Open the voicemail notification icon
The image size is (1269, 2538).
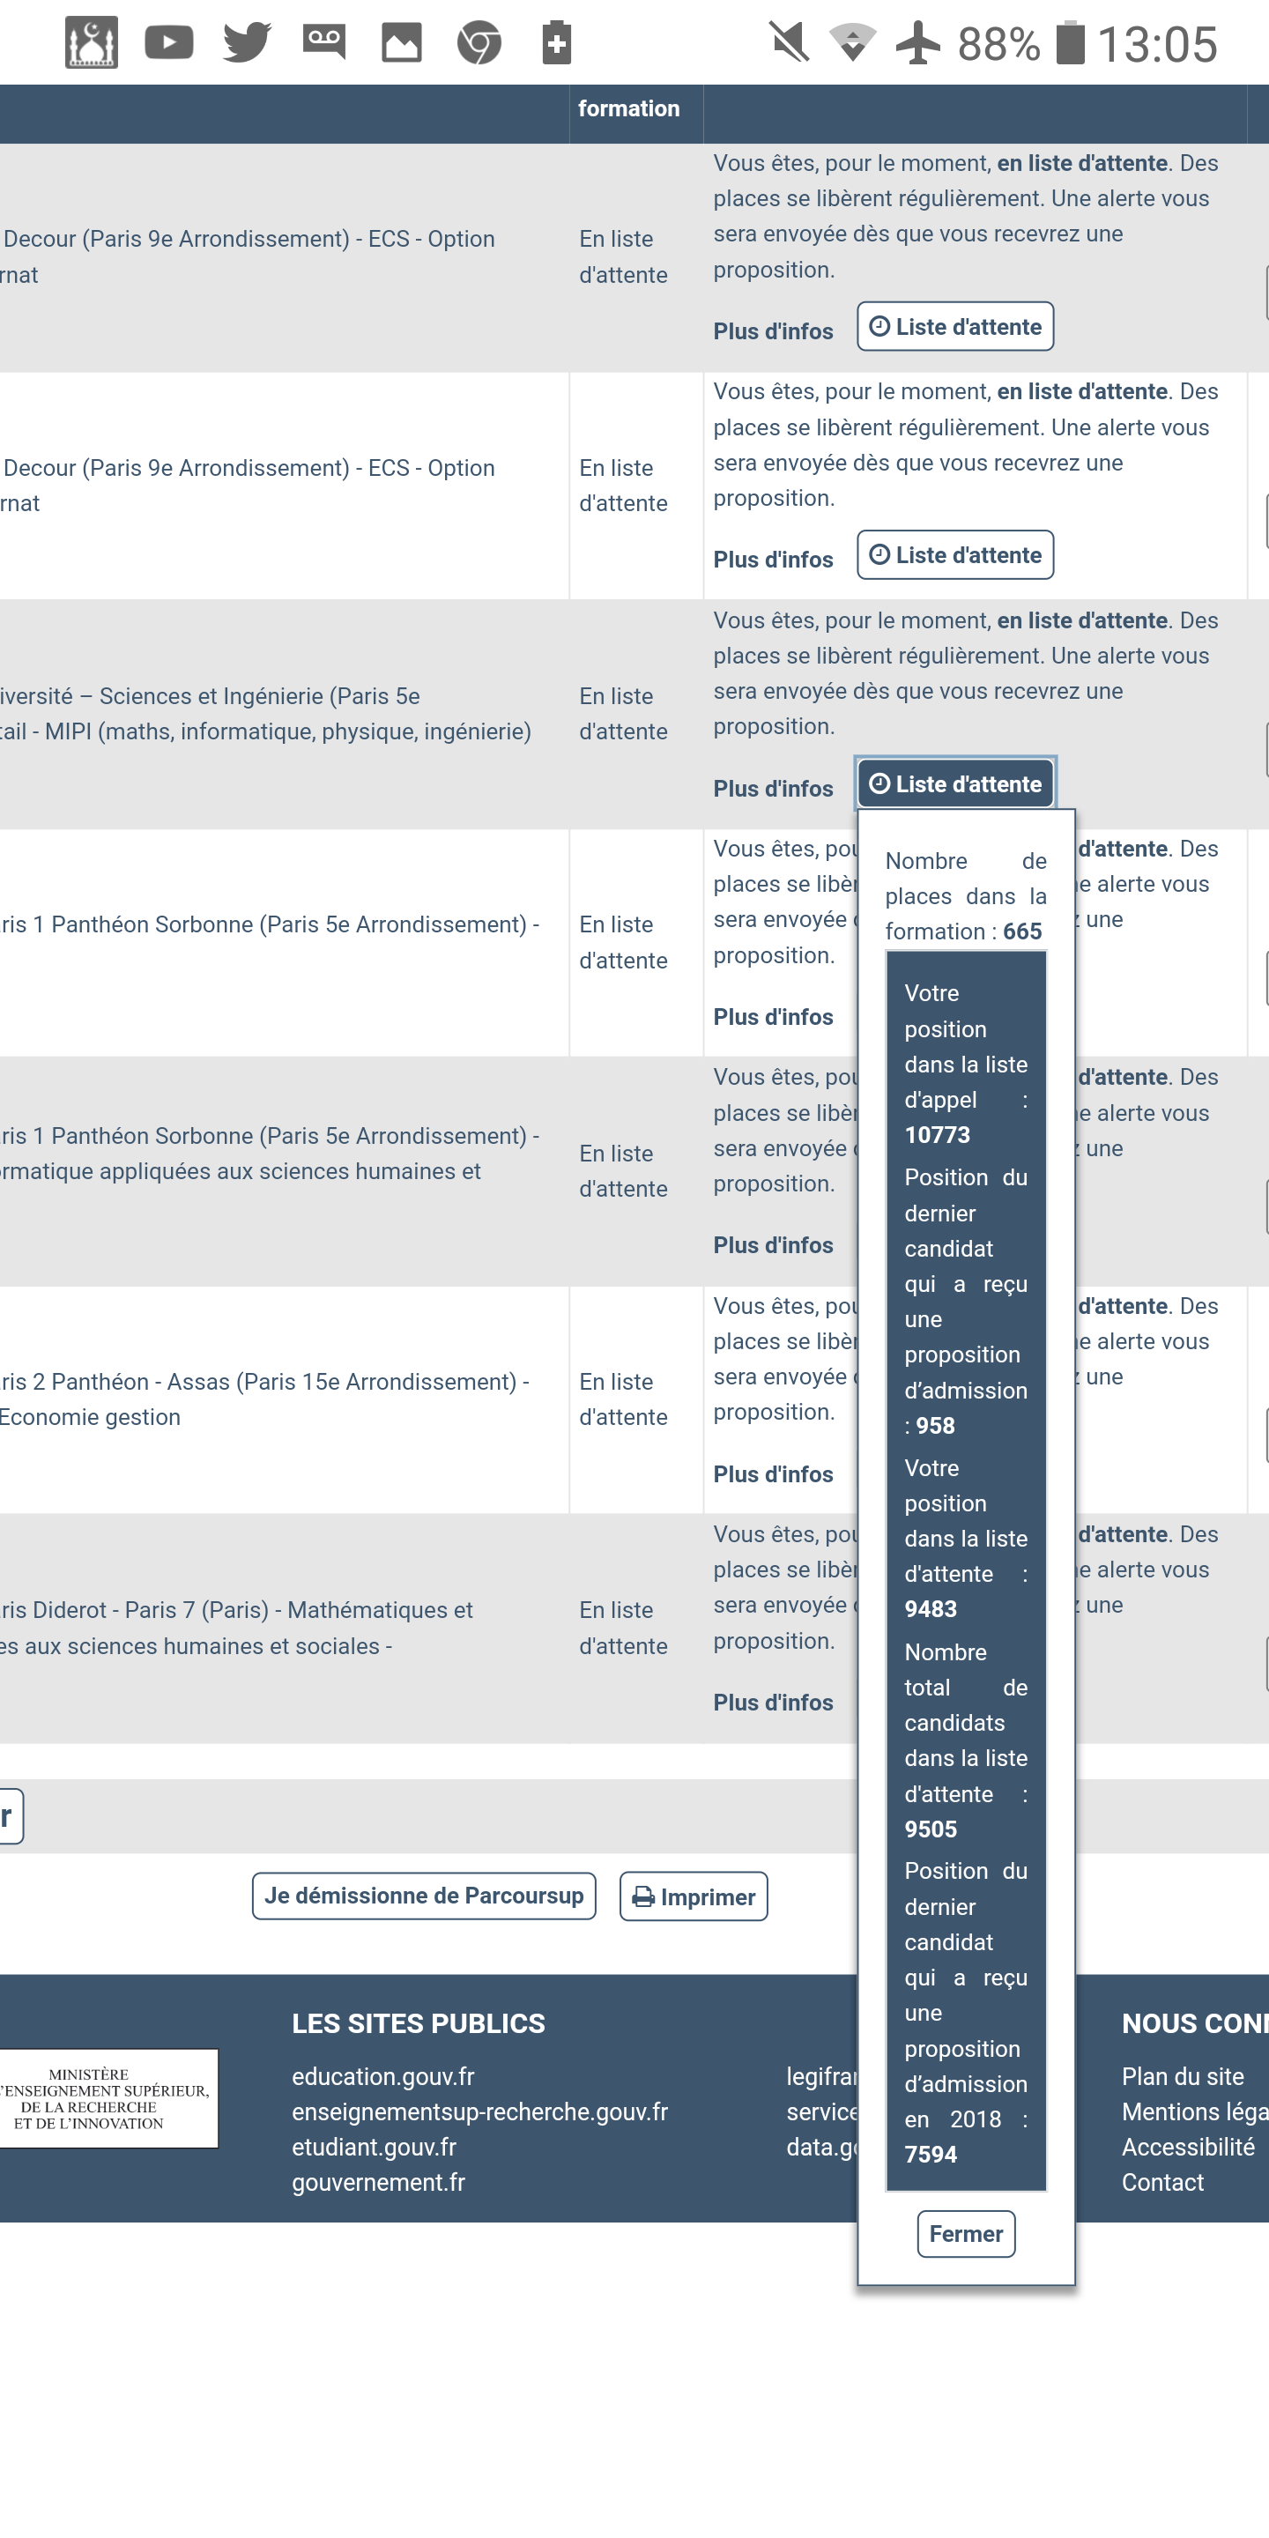click(x=323, y=43)
